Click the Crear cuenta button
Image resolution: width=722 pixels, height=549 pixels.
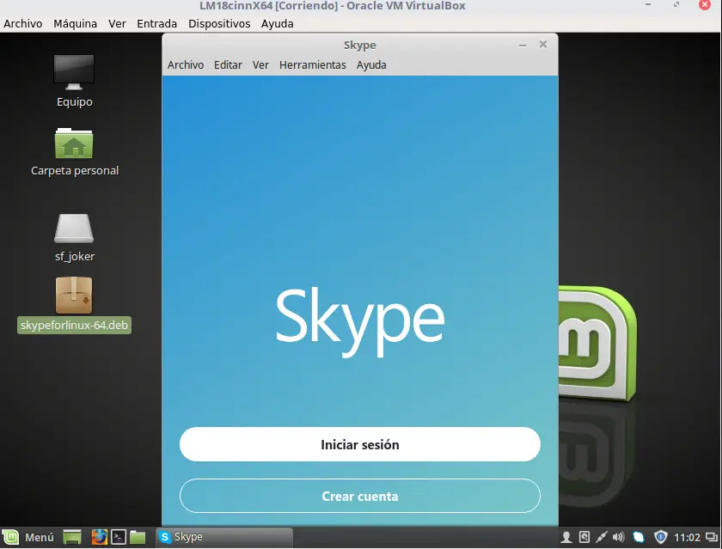pos(359,496)
